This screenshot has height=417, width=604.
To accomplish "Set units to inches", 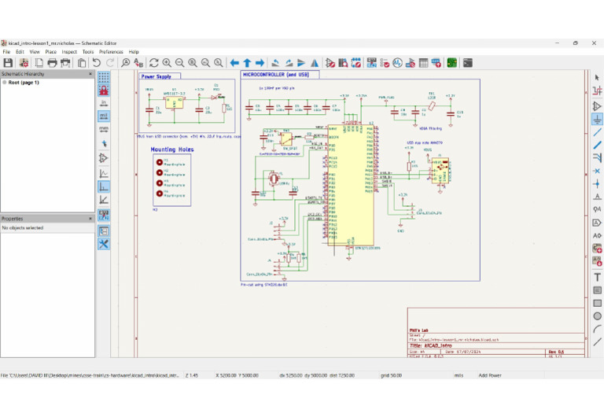I will 104,103.
